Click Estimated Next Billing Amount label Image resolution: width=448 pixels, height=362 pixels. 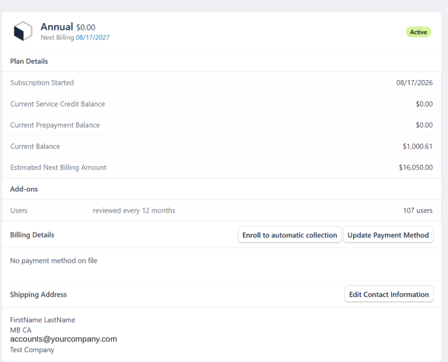click(58, 167)
